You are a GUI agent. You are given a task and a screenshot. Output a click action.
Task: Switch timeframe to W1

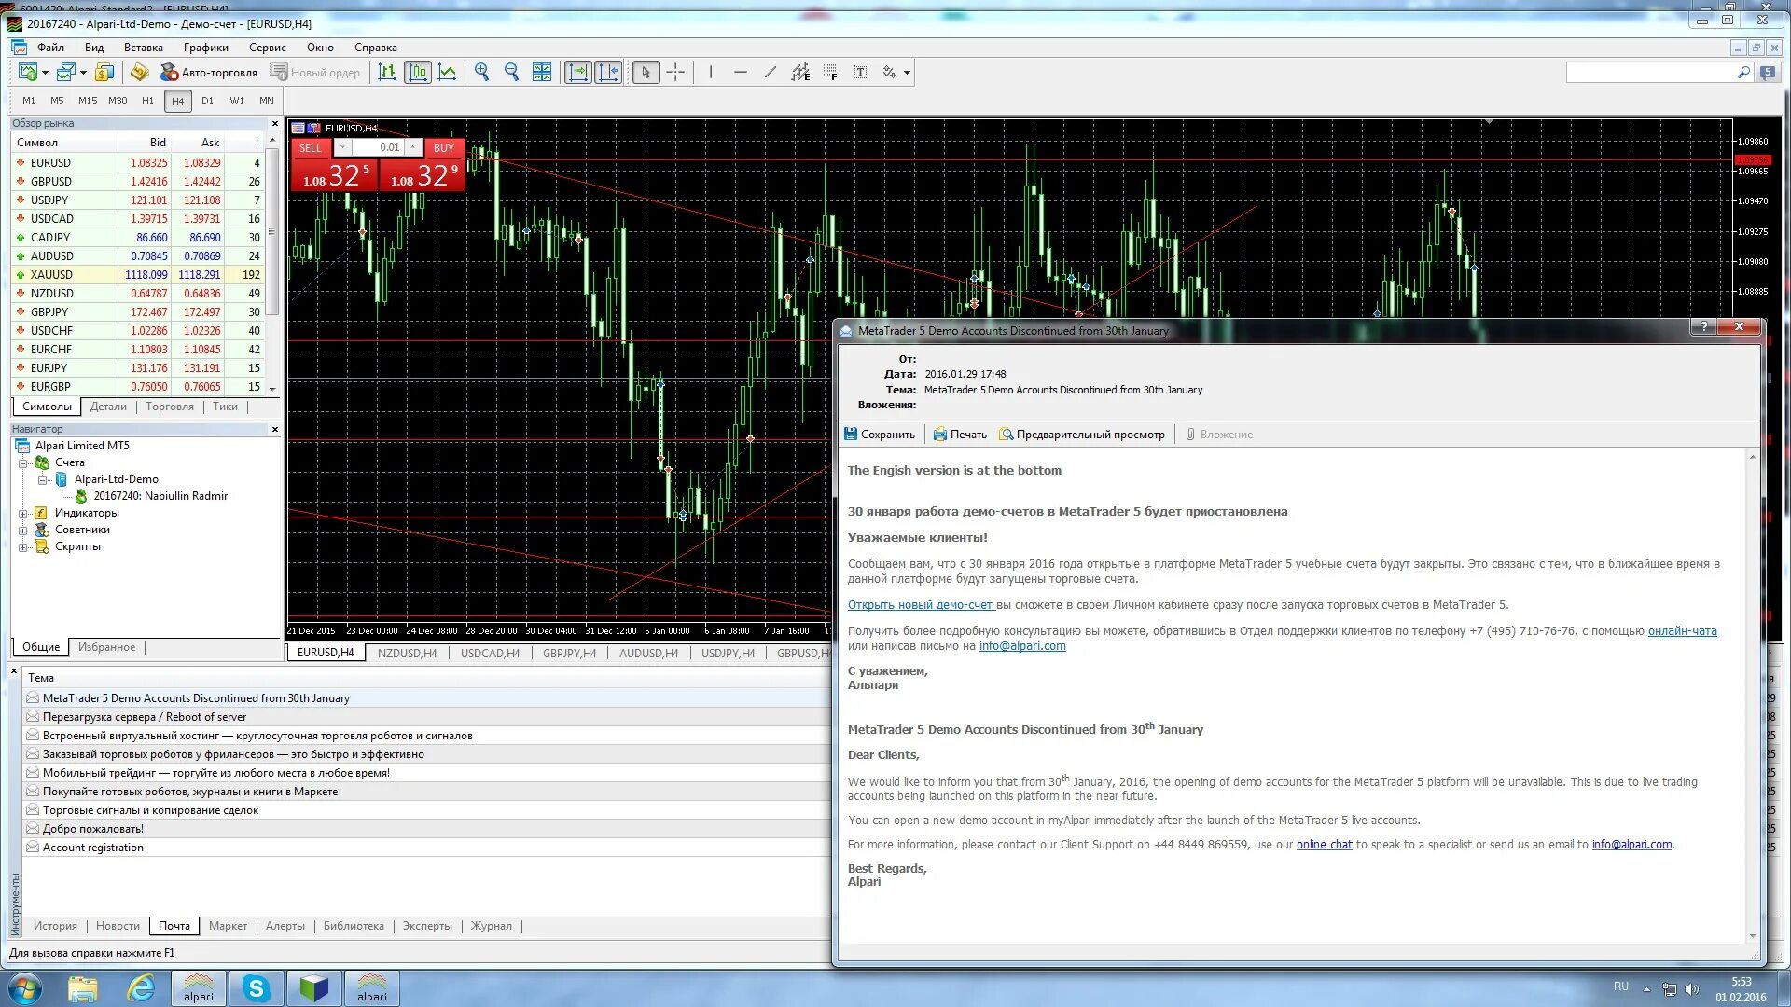coord(237,101)
